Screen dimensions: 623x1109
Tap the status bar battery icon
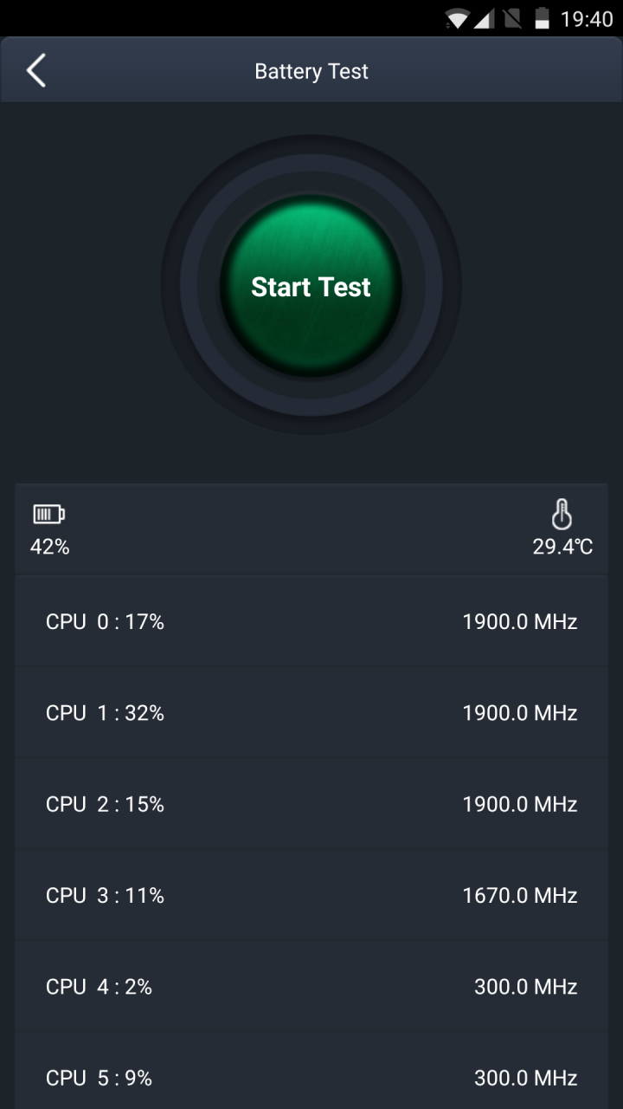pyautogui.click(x=542, y=19)
